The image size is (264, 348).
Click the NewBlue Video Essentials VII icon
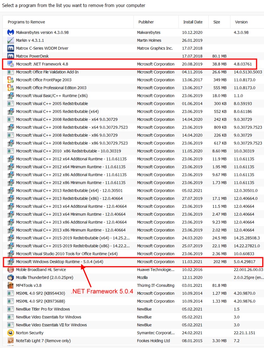(10, 325)
